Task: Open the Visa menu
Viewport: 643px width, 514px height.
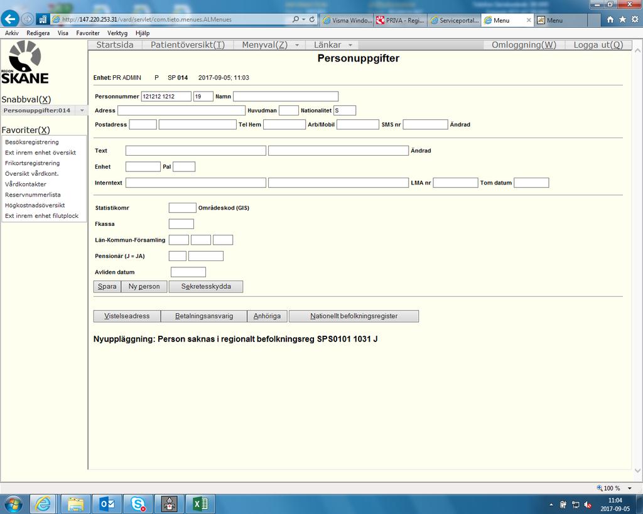Action: tap(63, 33)
